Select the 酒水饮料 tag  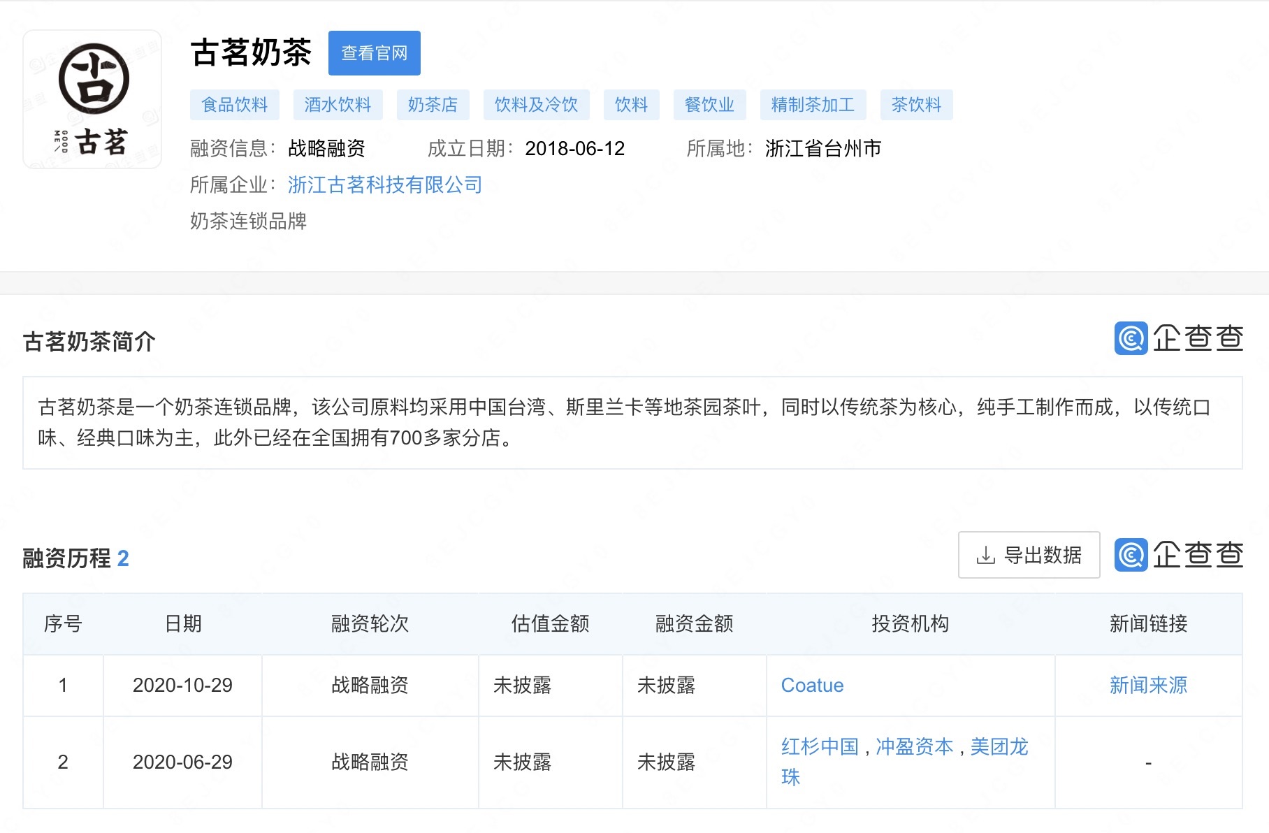coord(338,105)
